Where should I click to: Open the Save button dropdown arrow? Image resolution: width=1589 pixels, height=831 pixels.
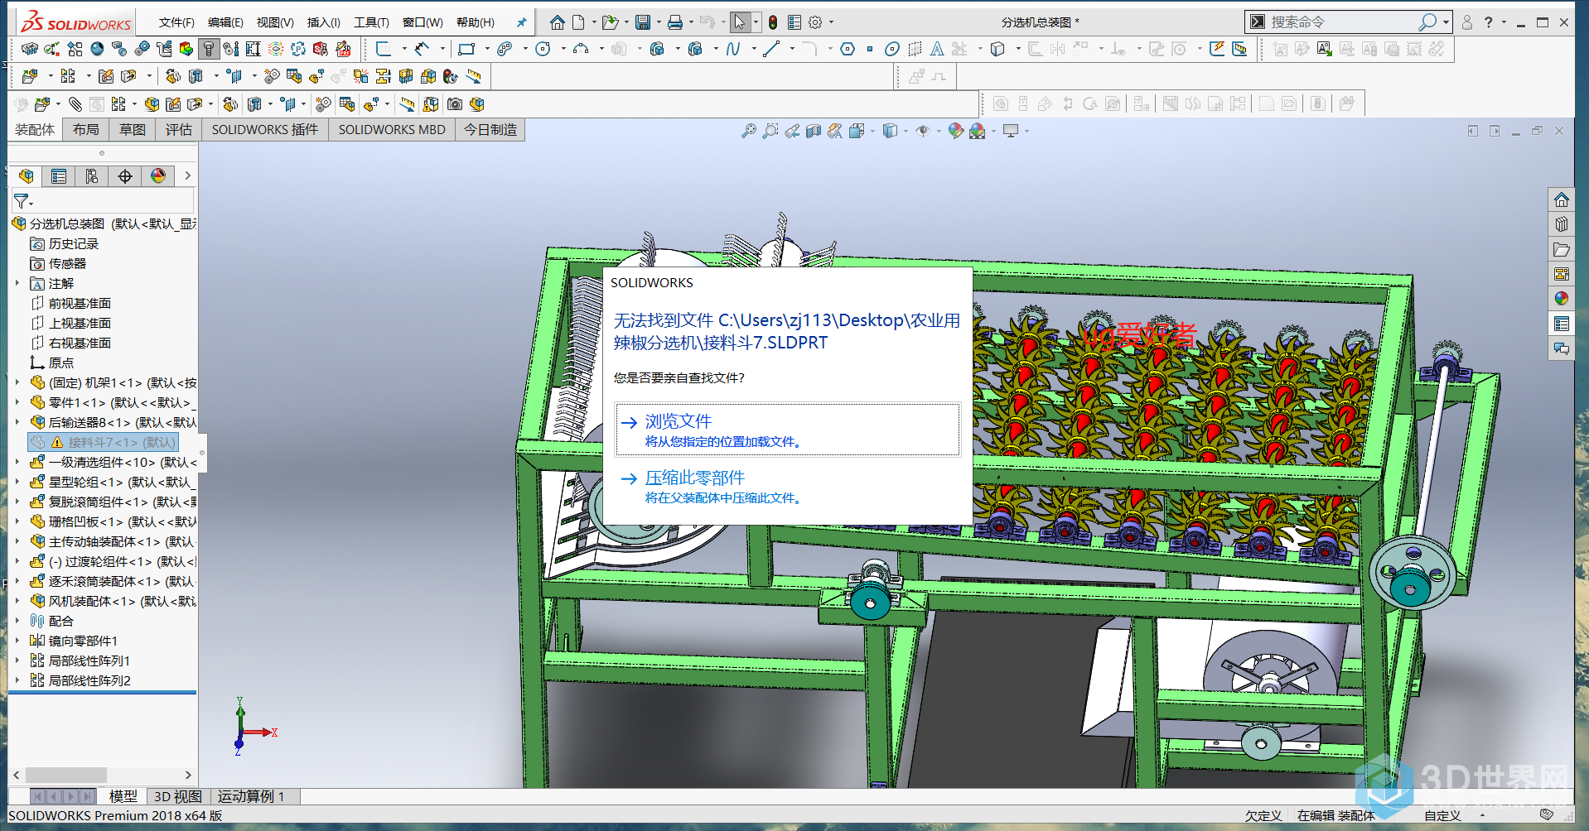(659, 22)
